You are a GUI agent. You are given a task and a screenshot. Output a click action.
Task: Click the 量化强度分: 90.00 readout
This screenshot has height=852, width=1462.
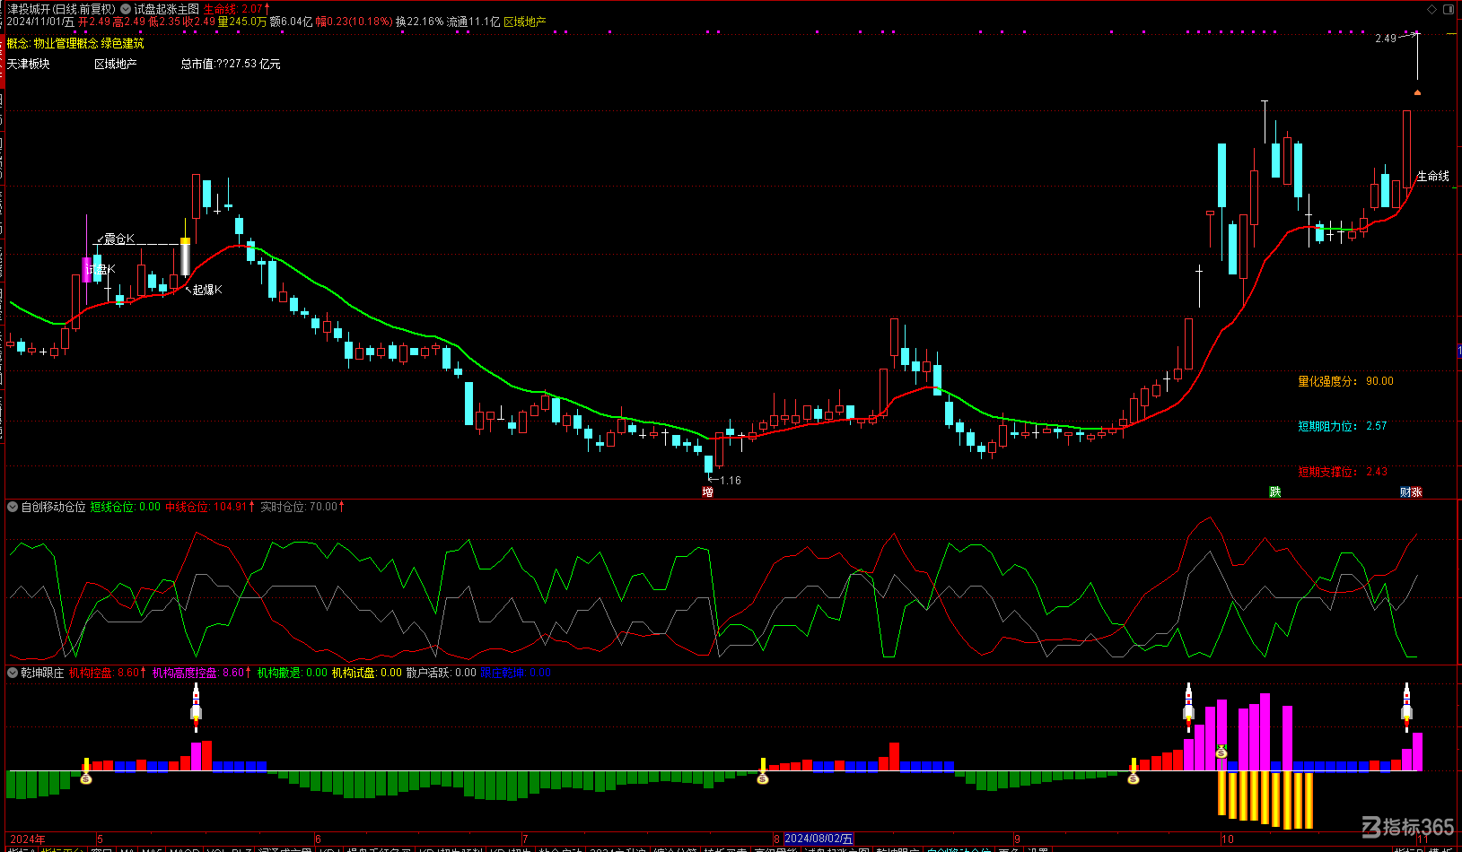tap(1345, 381)
